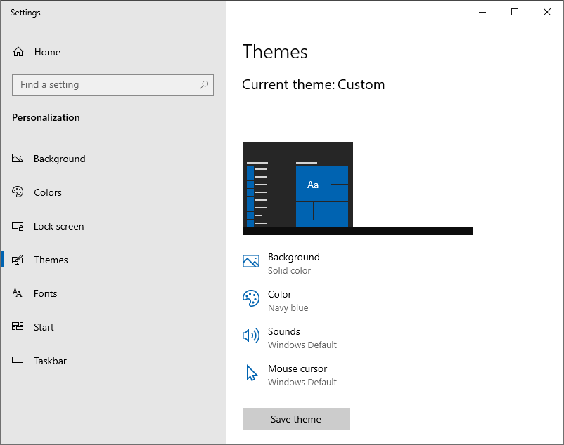The height and width of the screenshot is (445, 564).
Task: Click the Background picture icon in sidebar
Action: (18, 158)
